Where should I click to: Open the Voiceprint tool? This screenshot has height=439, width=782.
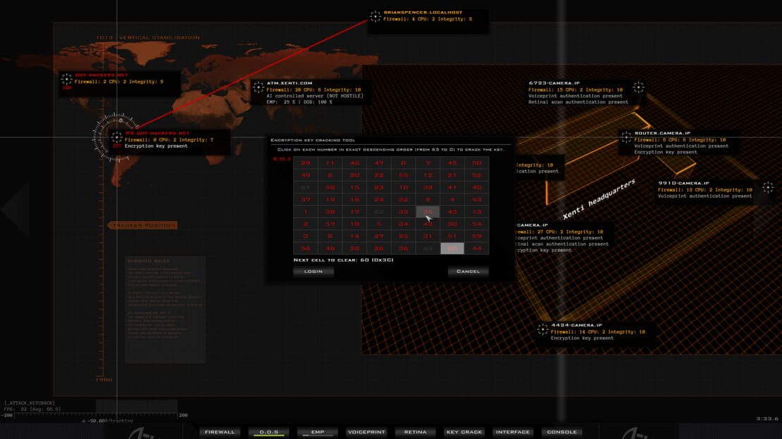(366, 432)
